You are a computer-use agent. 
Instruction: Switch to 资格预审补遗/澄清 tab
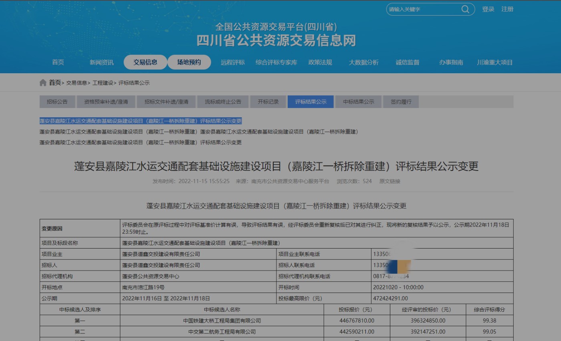[x=106, y=102]
